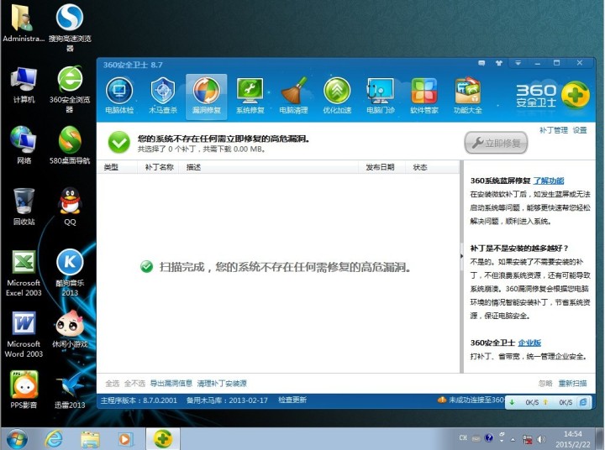Open 电脑清理 broom icon
Screen dimensions: 605x450
293,96
